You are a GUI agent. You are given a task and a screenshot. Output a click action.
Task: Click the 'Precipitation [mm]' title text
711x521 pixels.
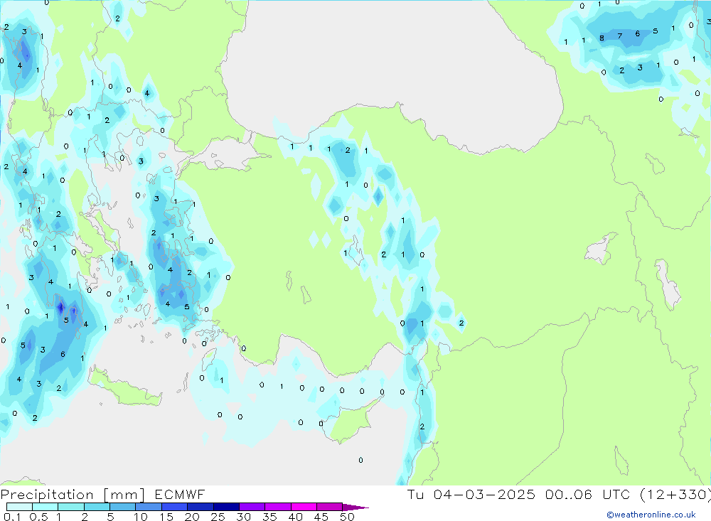click(x=73, y=495)
